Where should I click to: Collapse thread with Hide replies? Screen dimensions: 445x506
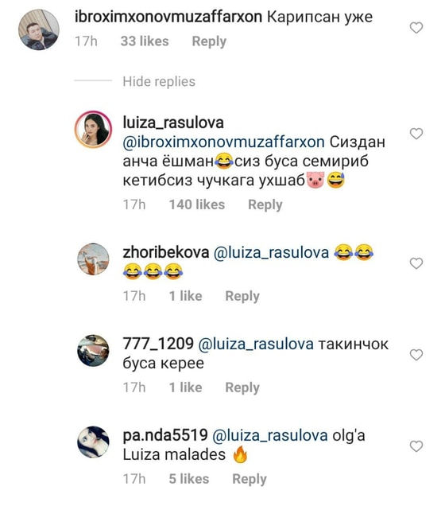click(x=159, y=81)
